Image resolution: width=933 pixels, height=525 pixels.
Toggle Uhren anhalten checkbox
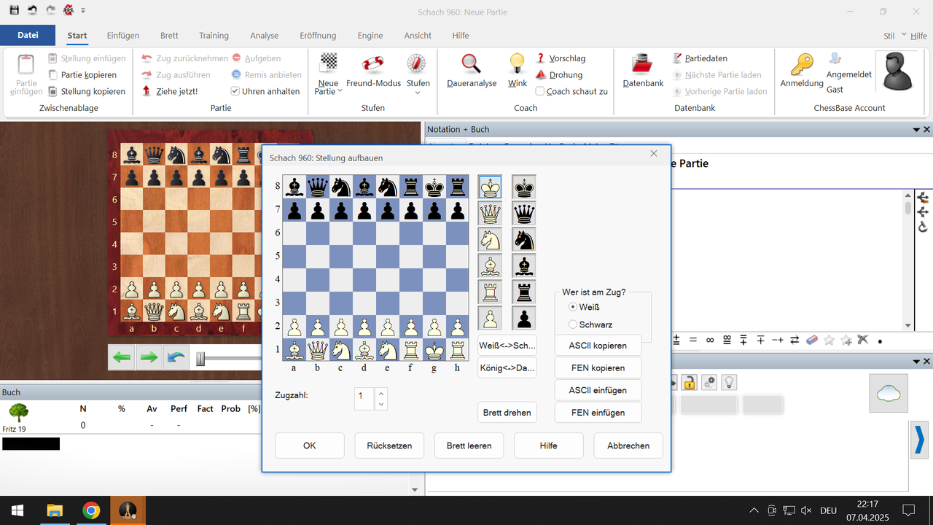pyautogui.click(x=235, y=91)
